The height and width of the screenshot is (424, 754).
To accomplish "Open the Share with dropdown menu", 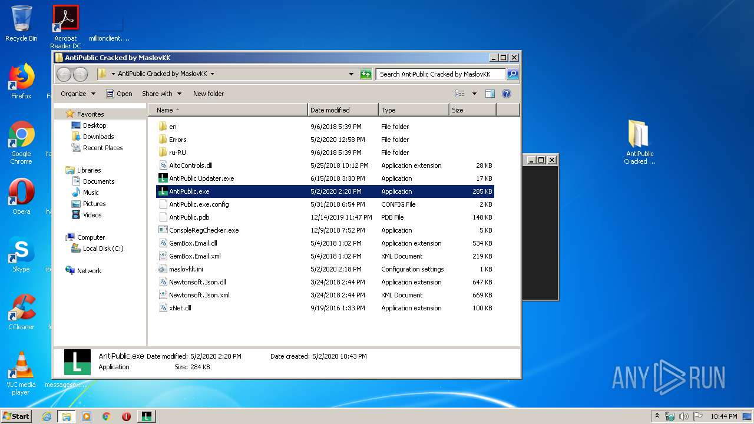I will [x=161, y=94].
